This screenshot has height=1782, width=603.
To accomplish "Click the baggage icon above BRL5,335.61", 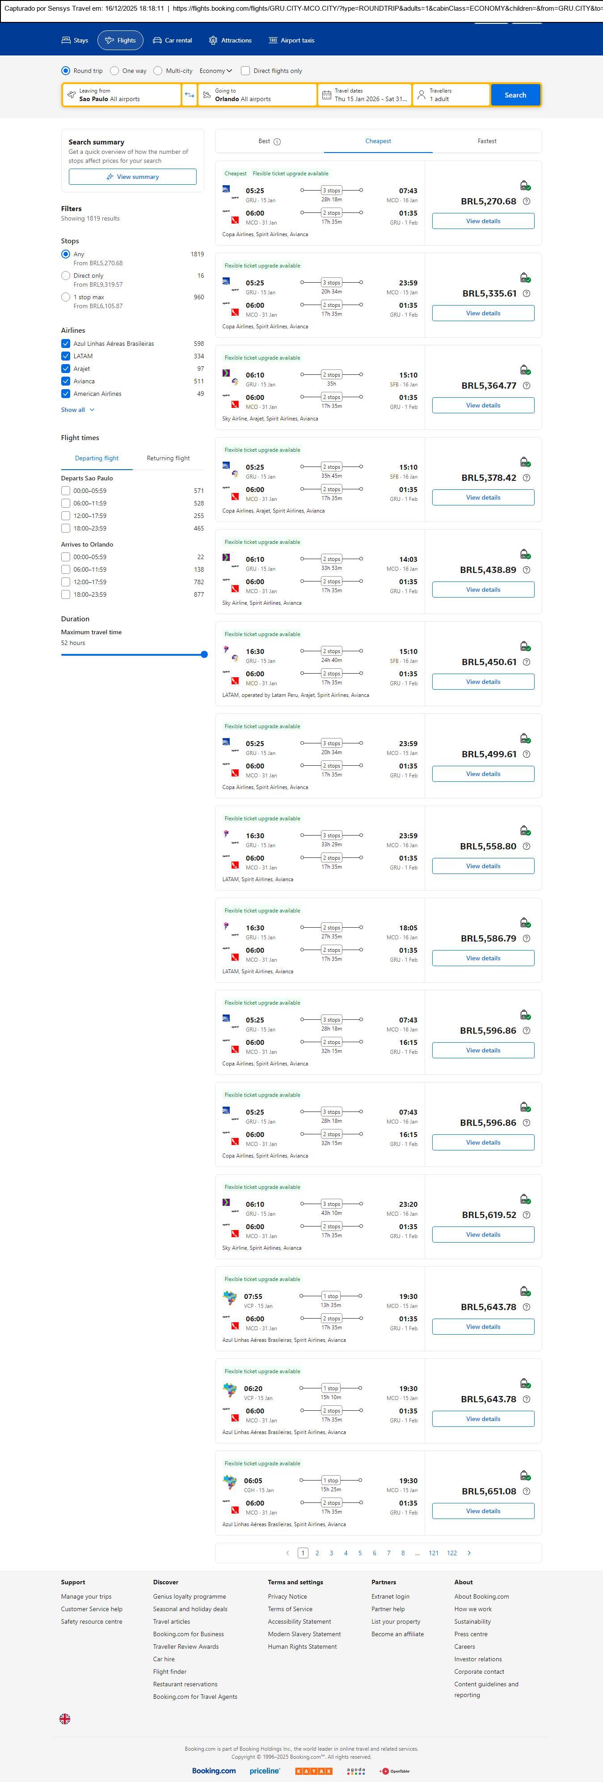I will 525,277.
